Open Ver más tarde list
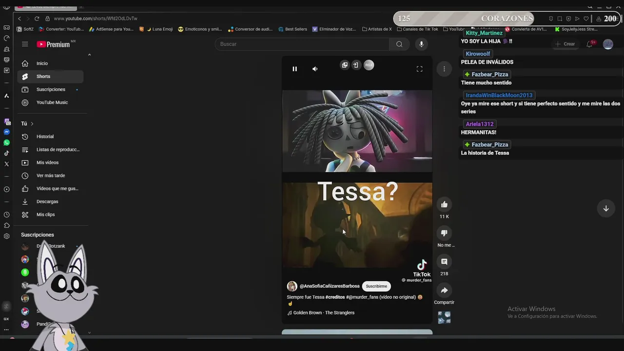 (50, 175)
